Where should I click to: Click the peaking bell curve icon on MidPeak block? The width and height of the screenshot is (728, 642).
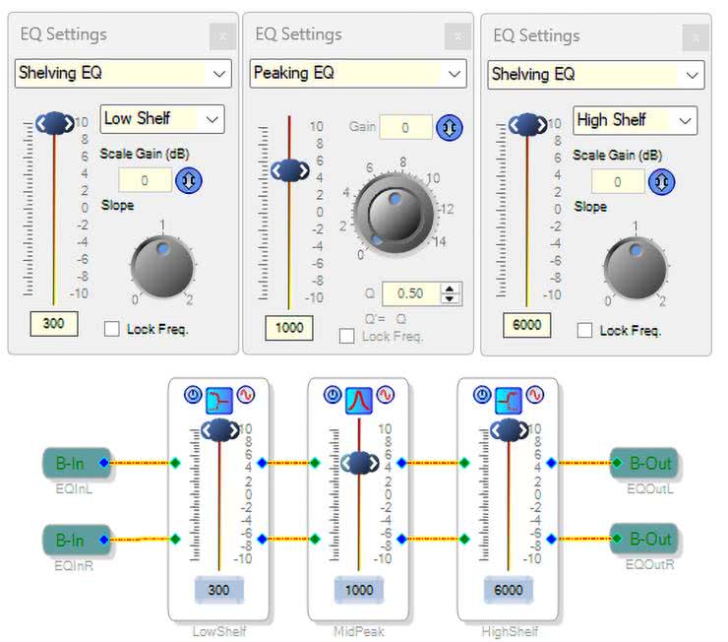pos(358,397)
